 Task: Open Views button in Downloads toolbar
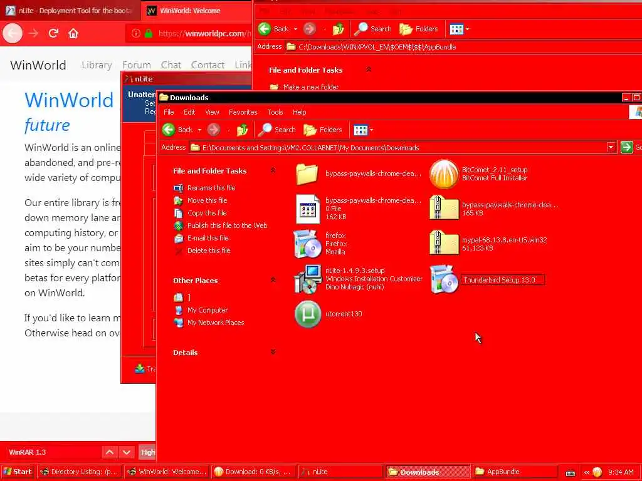click(x=360, y=130)
